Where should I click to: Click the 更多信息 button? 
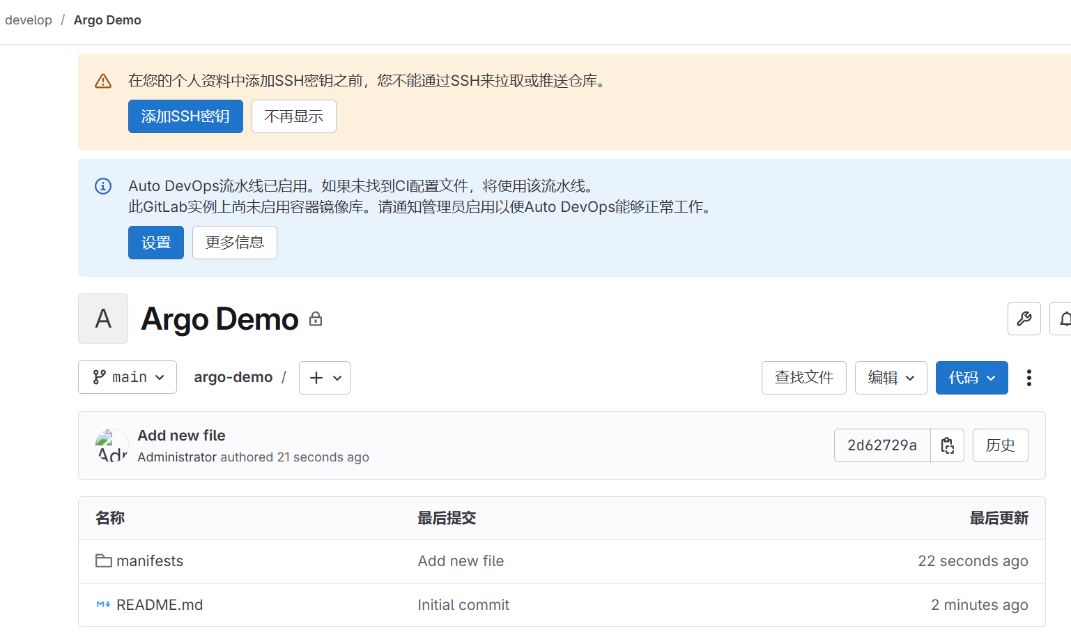pyautogui.click(x=235, y=243)
